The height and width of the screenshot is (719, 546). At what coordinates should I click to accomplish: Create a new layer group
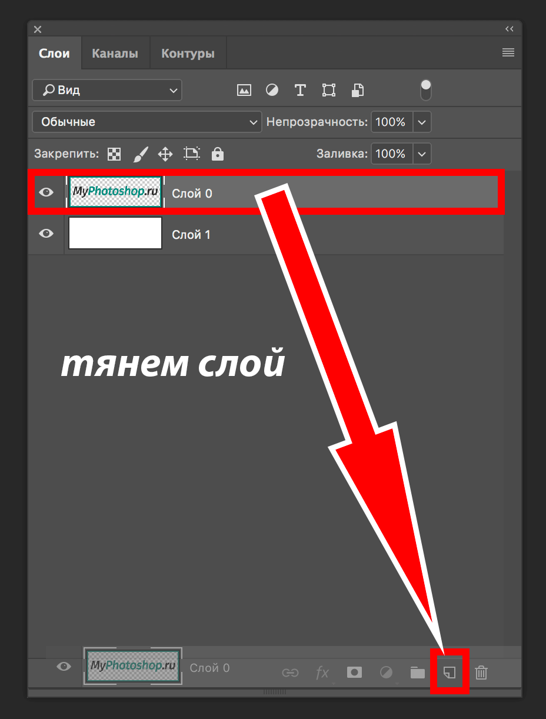(x=417, y=673)
